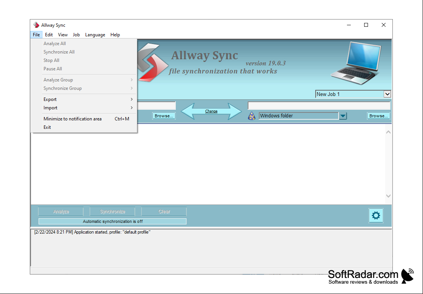Select Pause All in File menu
The height and width of the screenshot is (294, 423).
click(x=84, y=68)
